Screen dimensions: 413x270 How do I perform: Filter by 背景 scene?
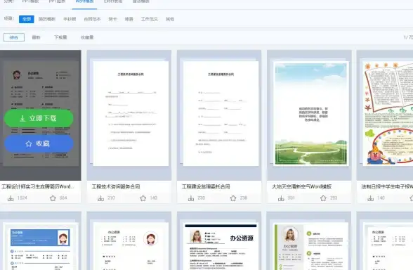129,19
